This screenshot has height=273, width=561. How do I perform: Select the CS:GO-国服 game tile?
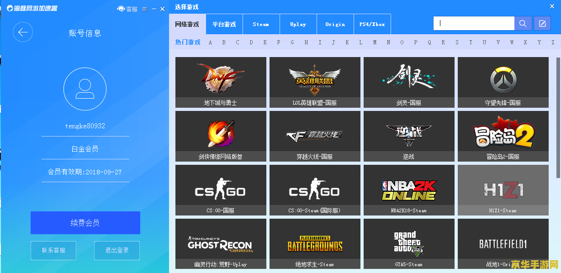point(221,190)
